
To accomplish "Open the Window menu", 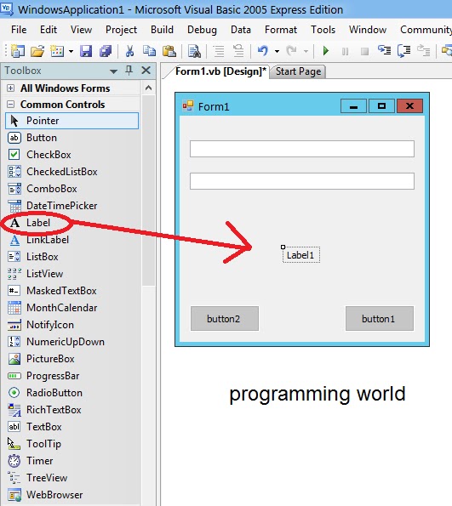I will (x=368, y=30).
